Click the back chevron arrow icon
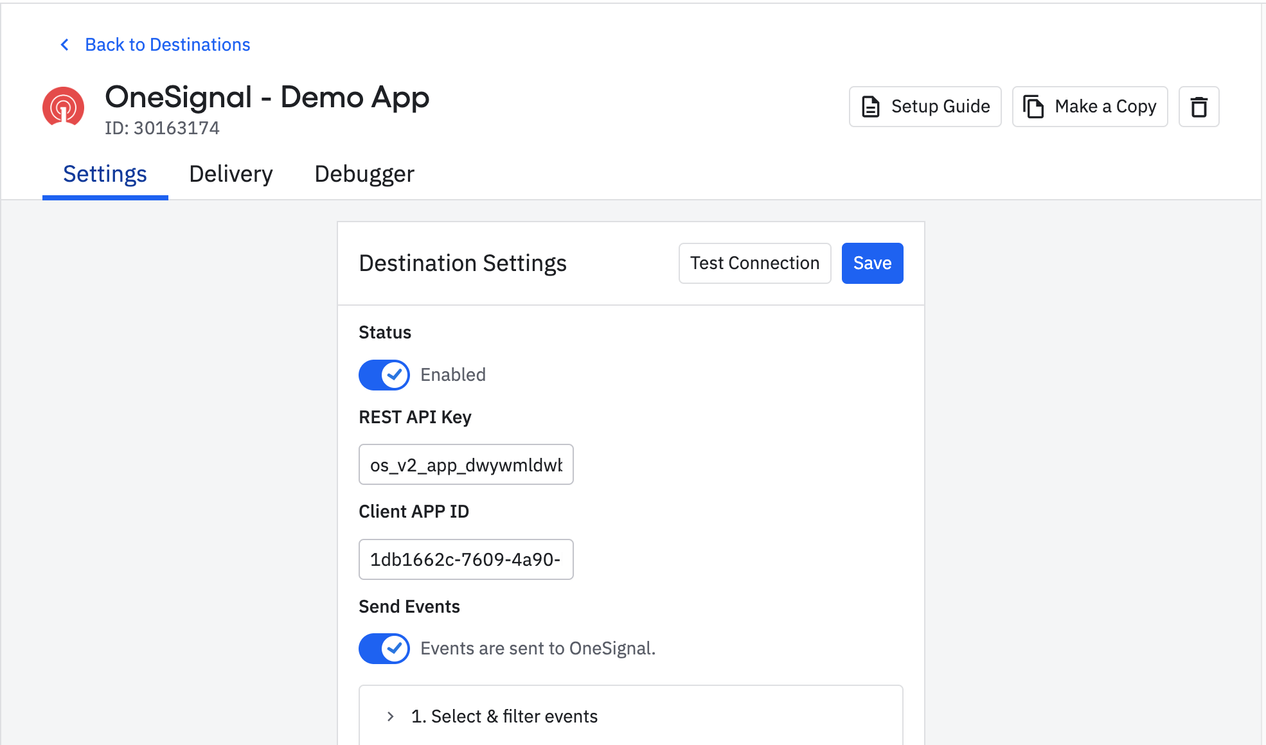 (x=64, y=44)
